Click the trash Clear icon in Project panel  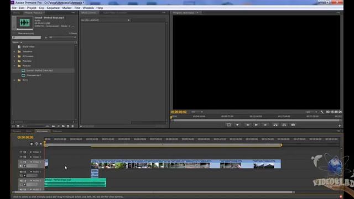[x=72, y=126]
